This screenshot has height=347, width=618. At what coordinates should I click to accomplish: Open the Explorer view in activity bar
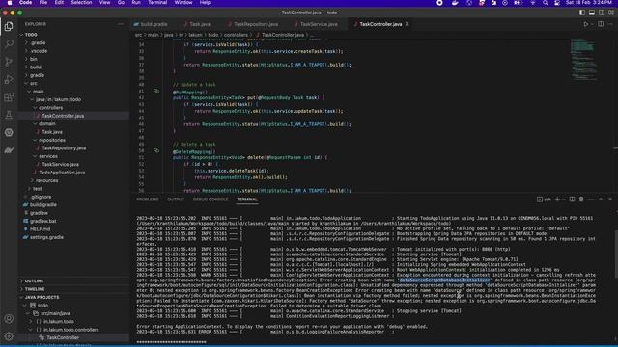(x=9, y=26)
